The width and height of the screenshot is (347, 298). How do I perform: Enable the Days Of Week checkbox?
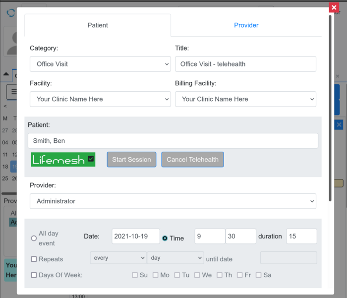(34, 275)
